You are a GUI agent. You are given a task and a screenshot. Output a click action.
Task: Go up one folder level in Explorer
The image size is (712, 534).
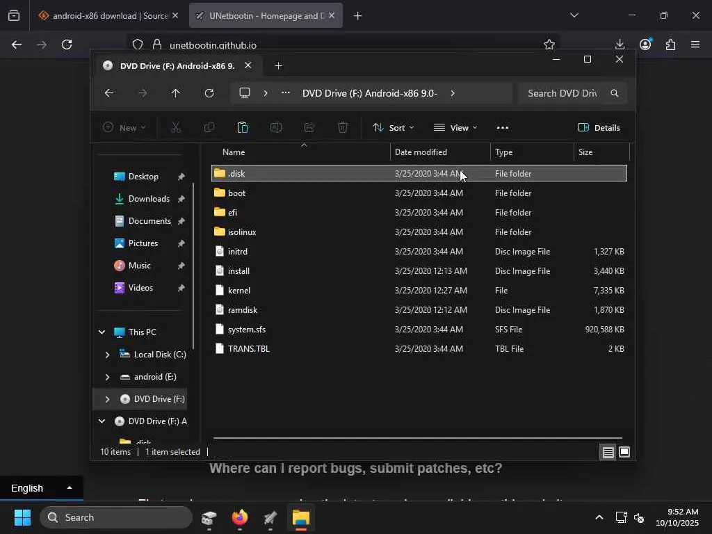pyautogui.click(x=176, y=93)
